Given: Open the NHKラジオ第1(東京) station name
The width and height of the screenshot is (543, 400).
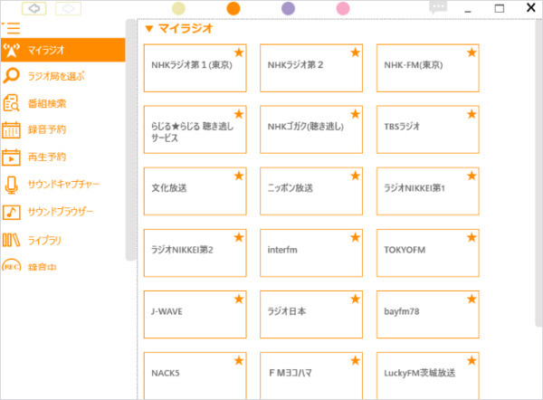Looking at the screenshot, I should (x=192, y=65).
